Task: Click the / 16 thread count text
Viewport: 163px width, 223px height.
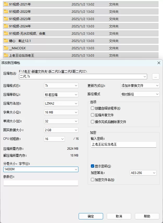Action: pyautogui.click(x=76, y=139)
